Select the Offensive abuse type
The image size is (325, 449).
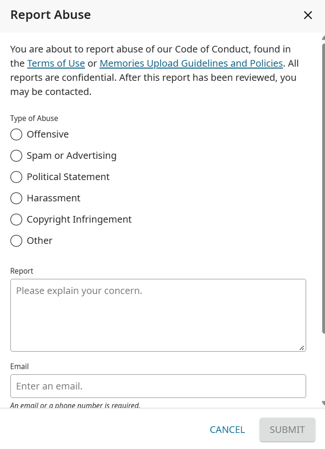(16, 134)
